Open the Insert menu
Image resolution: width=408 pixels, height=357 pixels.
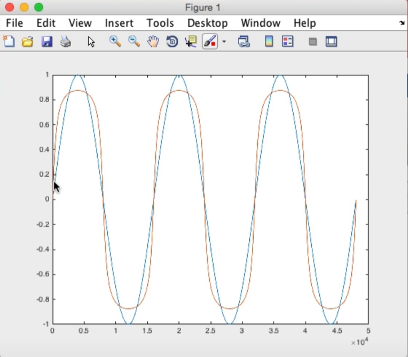click(119, 23)
